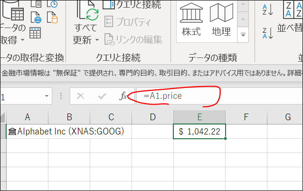
Task: Click the Recent Sources clock document icon
Action: 52,4
